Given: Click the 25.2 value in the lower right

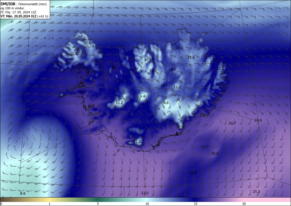Looking at the screenshot, I should point(256,192).
